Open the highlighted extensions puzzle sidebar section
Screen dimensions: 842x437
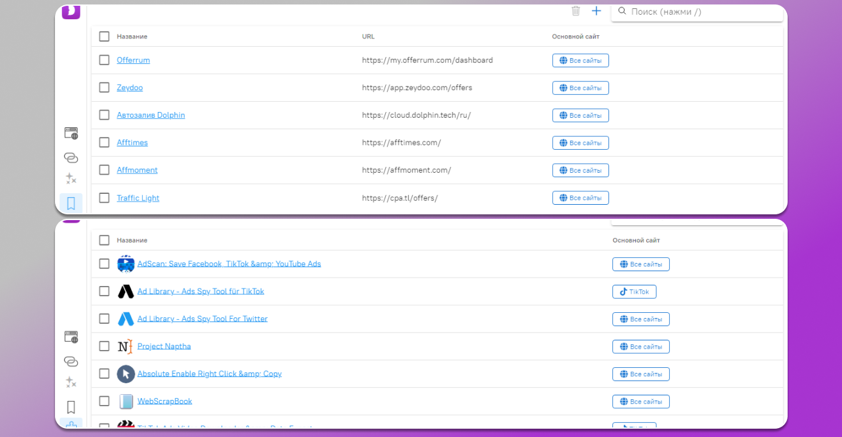[x=71, y=425]
